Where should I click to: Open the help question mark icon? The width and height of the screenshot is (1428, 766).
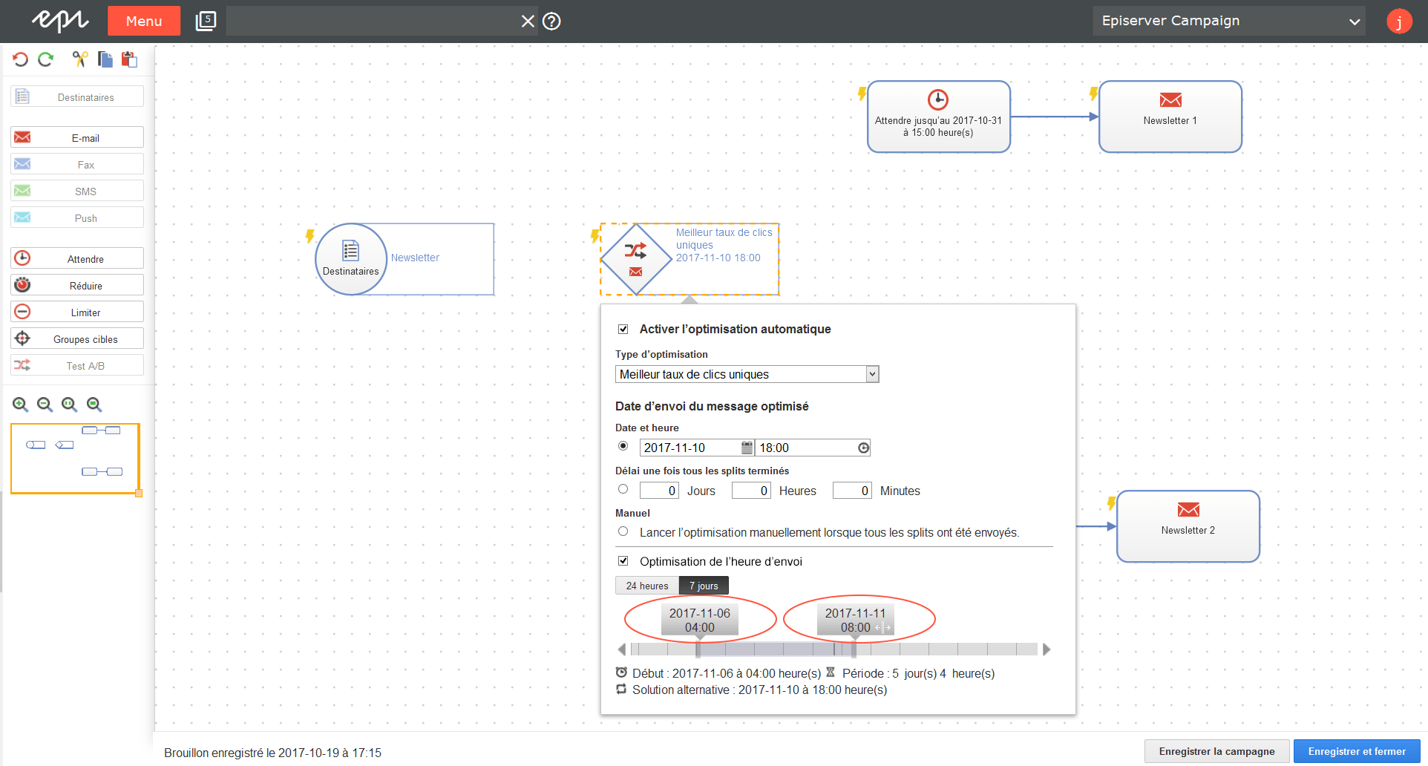point(551,21)
